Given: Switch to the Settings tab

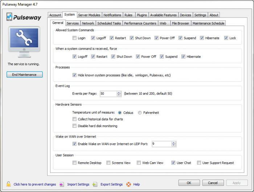Looking at the screenshot, I should click(x=200, y=15).
